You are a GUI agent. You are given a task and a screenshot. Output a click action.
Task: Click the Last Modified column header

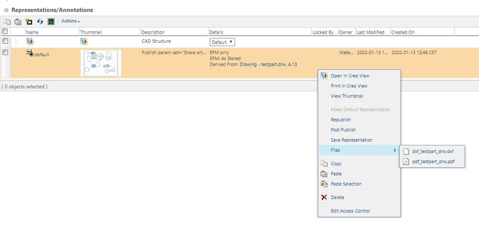pyautogui.click(x=371, y=32)
